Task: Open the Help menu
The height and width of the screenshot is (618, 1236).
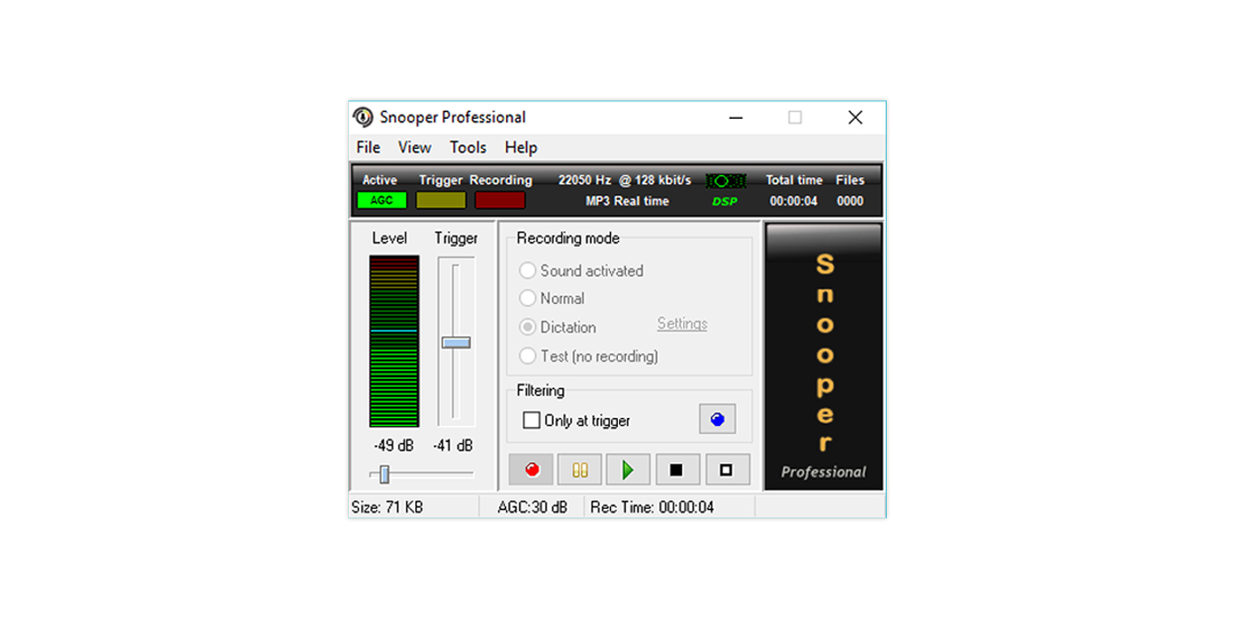Action: (521, 148)
